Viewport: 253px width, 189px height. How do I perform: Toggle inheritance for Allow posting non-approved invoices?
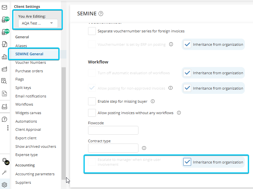click(187, 88)
